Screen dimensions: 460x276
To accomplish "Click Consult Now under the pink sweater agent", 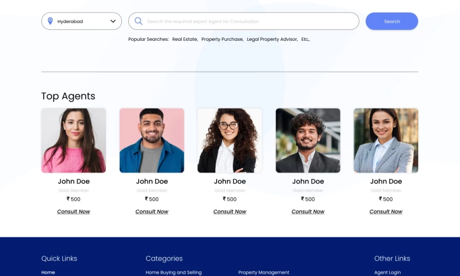I will pyautogui.click(x=74, y=212).
